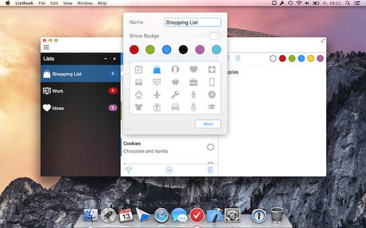Image resolution: width=366 pixels, height=228 pixels.
Task: Pick the cyan list color in popover
Action: point(217,50)
